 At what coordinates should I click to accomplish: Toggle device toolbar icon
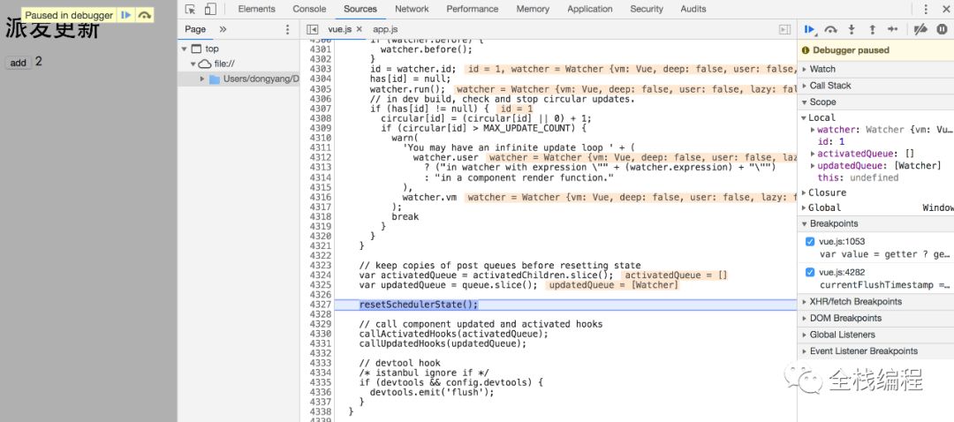[x=210, y=9]
